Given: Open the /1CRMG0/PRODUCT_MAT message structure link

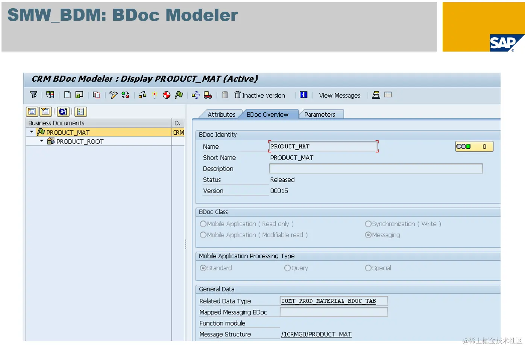Looking at the screenshot, I should 316,334.
